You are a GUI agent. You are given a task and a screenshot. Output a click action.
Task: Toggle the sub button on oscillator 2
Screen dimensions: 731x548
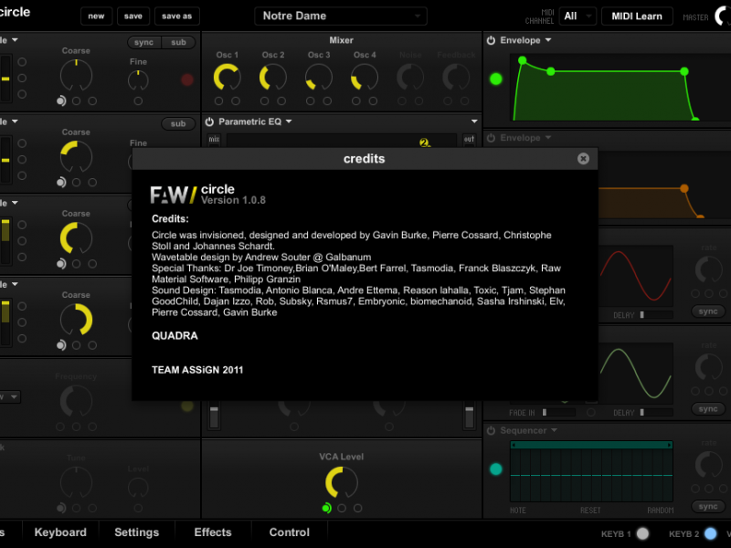pos(178,123)
